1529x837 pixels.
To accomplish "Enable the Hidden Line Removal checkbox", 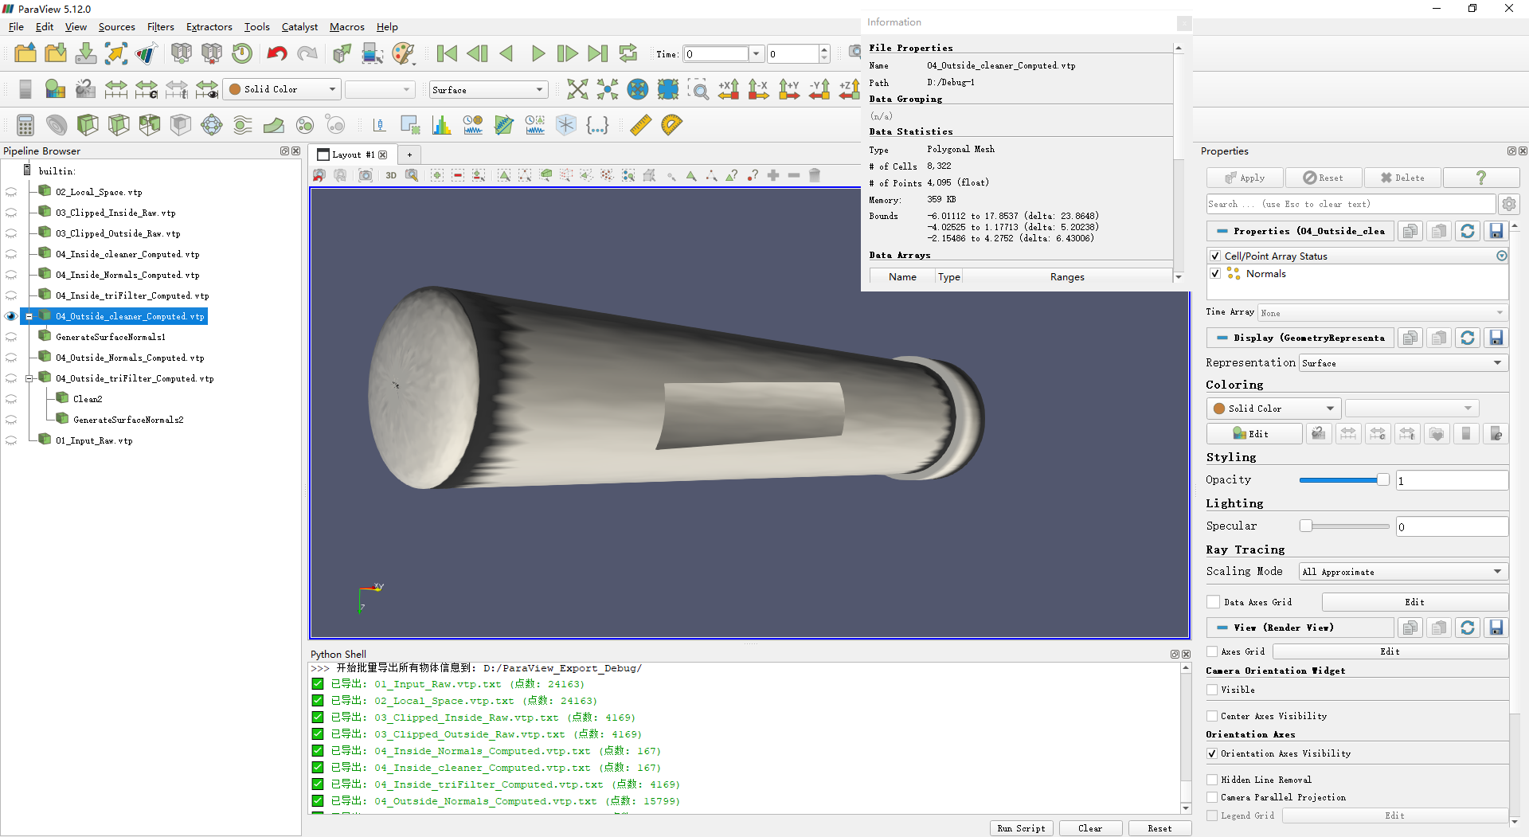I will coord(1213,780).
